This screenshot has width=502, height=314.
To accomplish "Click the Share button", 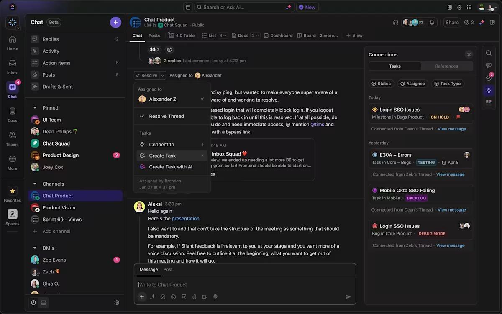I will [x=452, y=22].
